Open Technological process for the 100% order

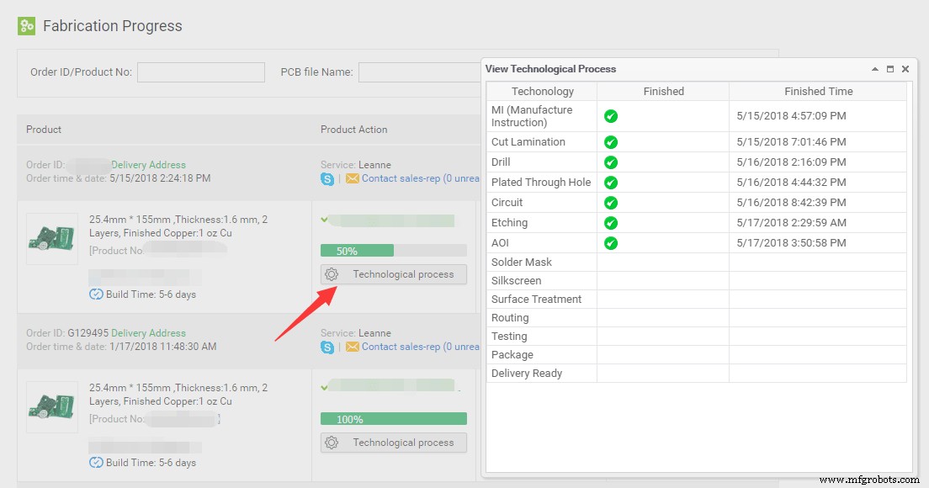coord(393,443)
